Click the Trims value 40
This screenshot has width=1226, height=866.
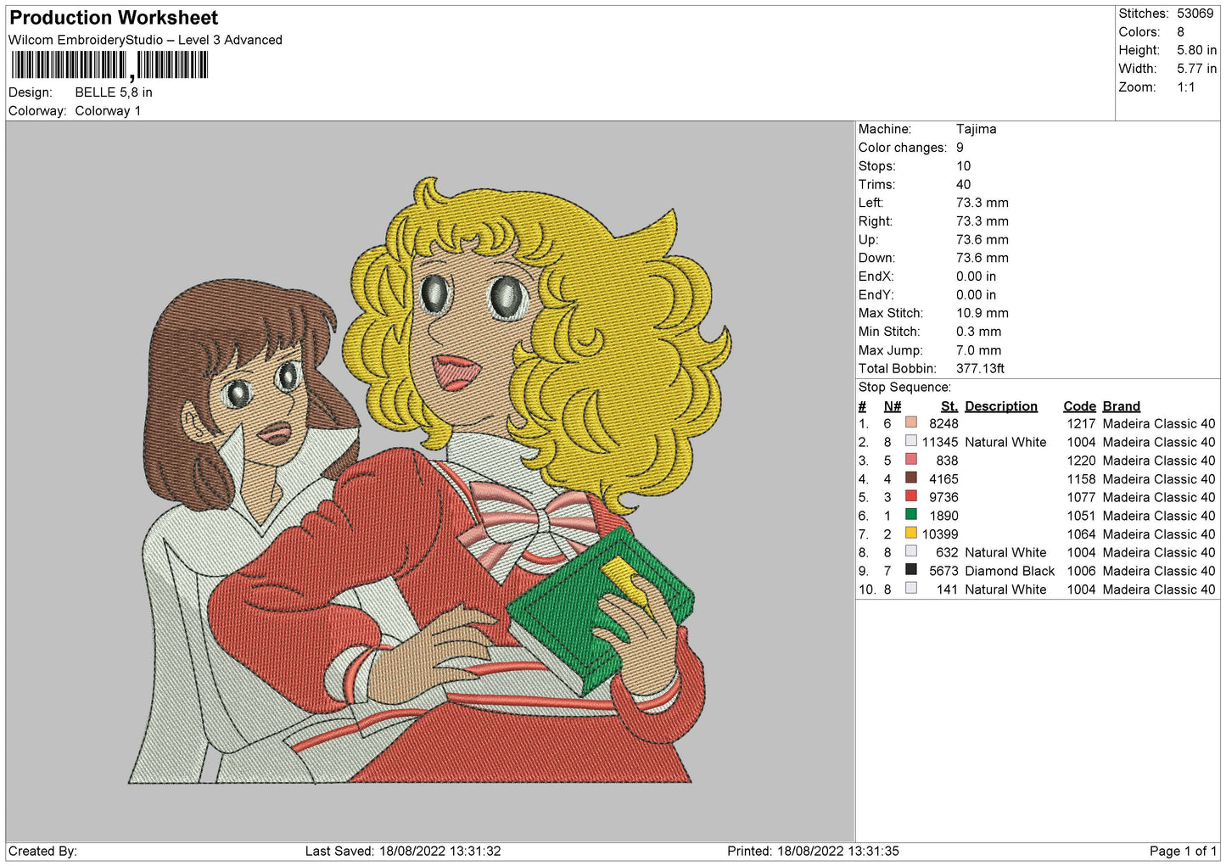click(x=963, y=184)
